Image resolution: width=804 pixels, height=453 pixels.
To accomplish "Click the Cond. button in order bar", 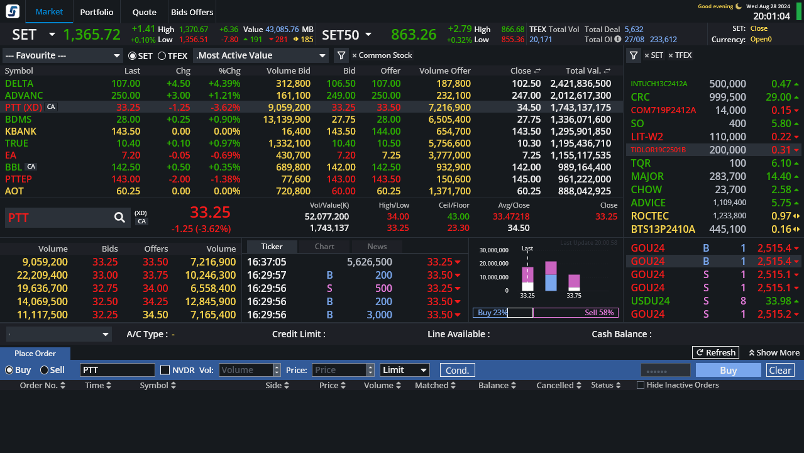I will [457, 370].
